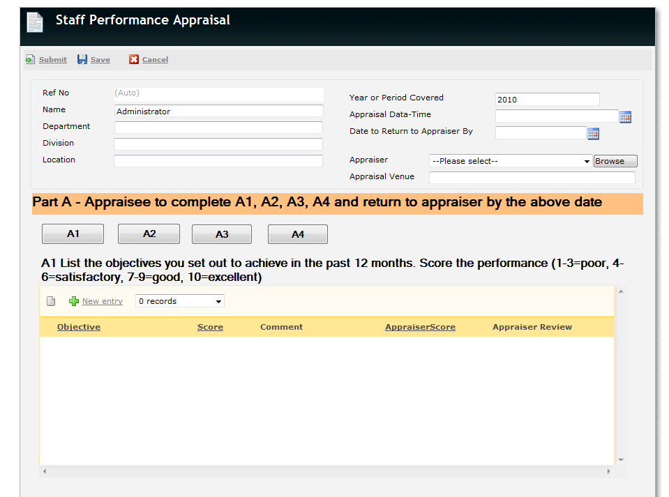Click the Ref No field
Image resolution: width=669 pixels, height=497 pixels.
218,94
